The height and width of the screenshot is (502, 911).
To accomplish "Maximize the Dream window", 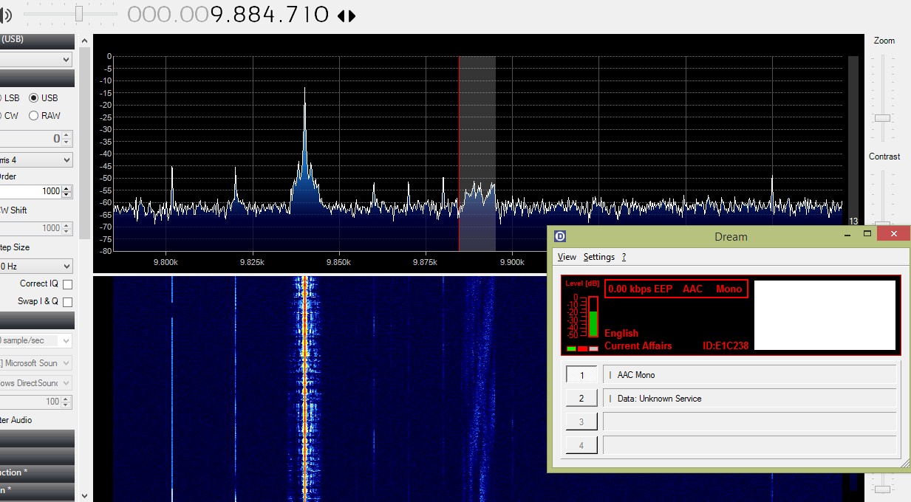I will point(867,234).
